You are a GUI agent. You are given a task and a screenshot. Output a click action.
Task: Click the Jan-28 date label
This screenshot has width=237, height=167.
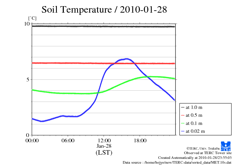pyautogui.click(x=104, y=146)
